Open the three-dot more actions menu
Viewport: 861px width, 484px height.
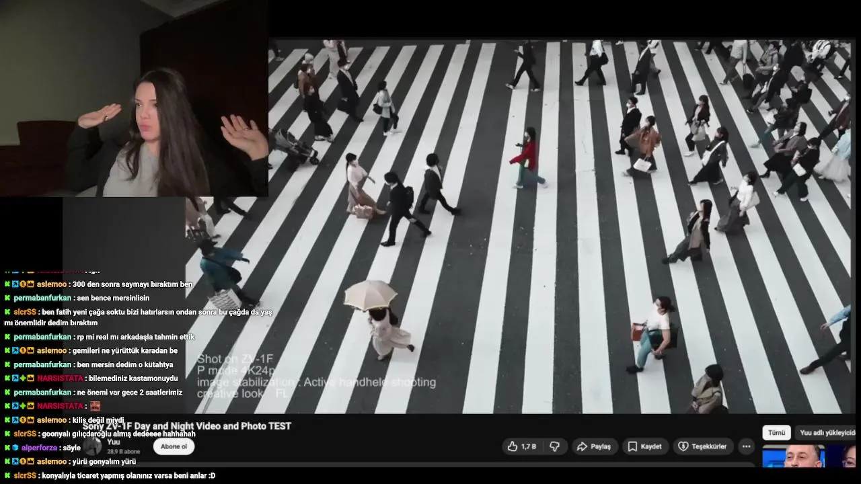pyautogui.click(x=747, y=446)
